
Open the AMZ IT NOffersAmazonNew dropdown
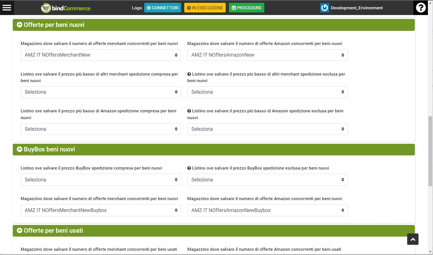267,55
